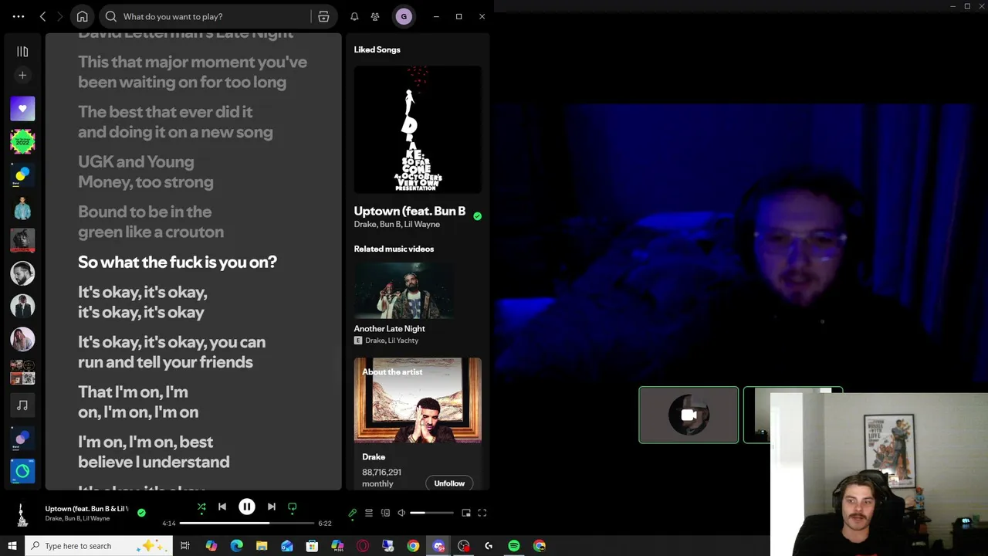This screenshot has width=988, height=556.
Task: Jump to lyric 'Bound to be in the green like a crouton'
Action: tap(151, 222)
